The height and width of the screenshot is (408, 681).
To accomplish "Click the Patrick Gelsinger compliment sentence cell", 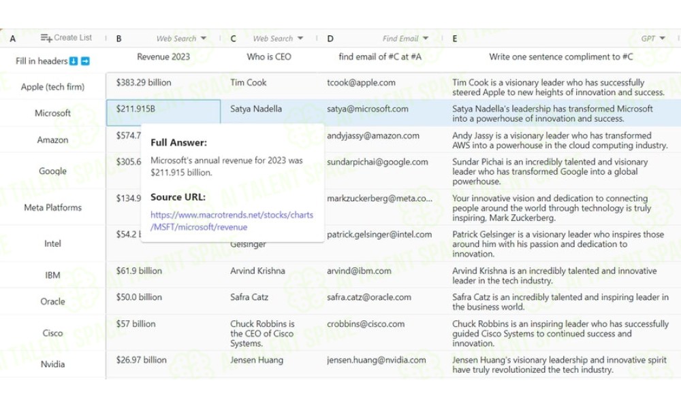I will 562,243.
